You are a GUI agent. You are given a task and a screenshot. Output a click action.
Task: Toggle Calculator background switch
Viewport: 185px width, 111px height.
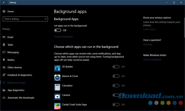116,86
